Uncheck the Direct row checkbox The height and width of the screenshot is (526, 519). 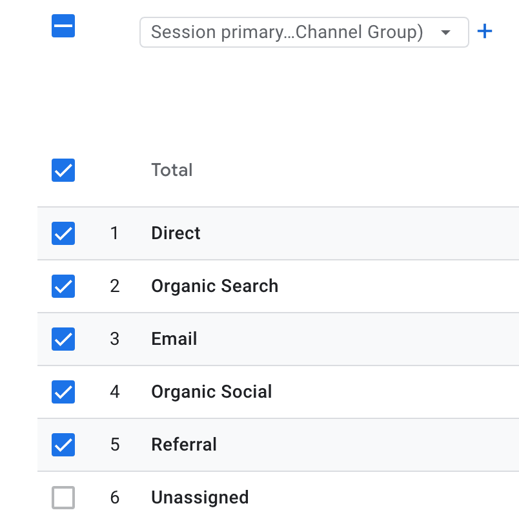(x=63, y=233)
